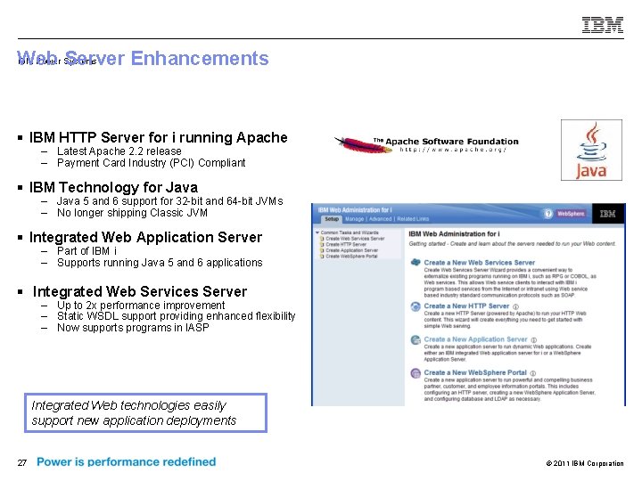Click the slide number 27
This screenshot has height=481, width=642.
tap(22, 462)
